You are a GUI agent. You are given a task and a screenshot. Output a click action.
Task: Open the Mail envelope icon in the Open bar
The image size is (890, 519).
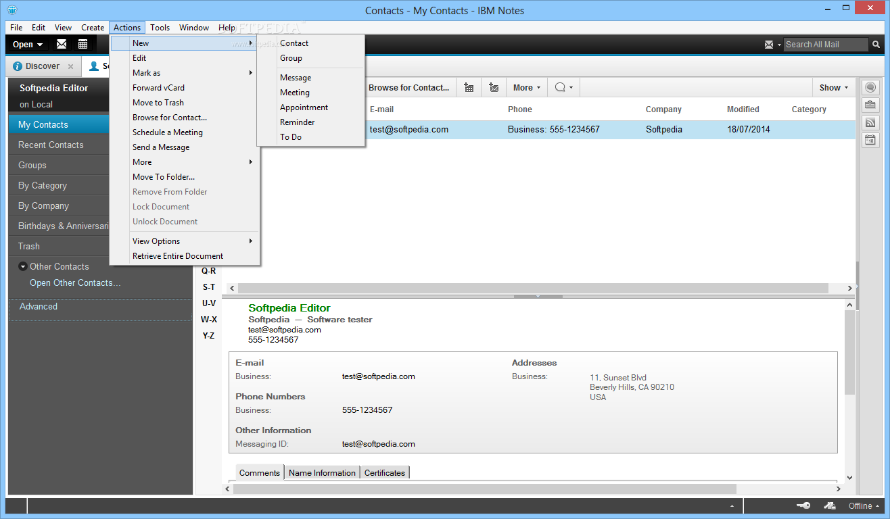[x=62, y=45]
